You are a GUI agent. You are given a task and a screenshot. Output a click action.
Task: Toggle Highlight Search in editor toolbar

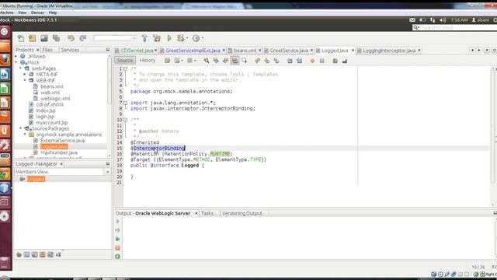pyautogui.click(x=235, y=61)
